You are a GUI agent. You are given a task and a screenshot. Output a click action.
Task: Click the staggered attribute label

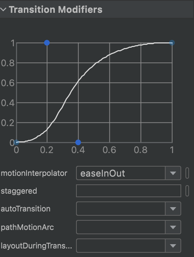pos(19,191)
